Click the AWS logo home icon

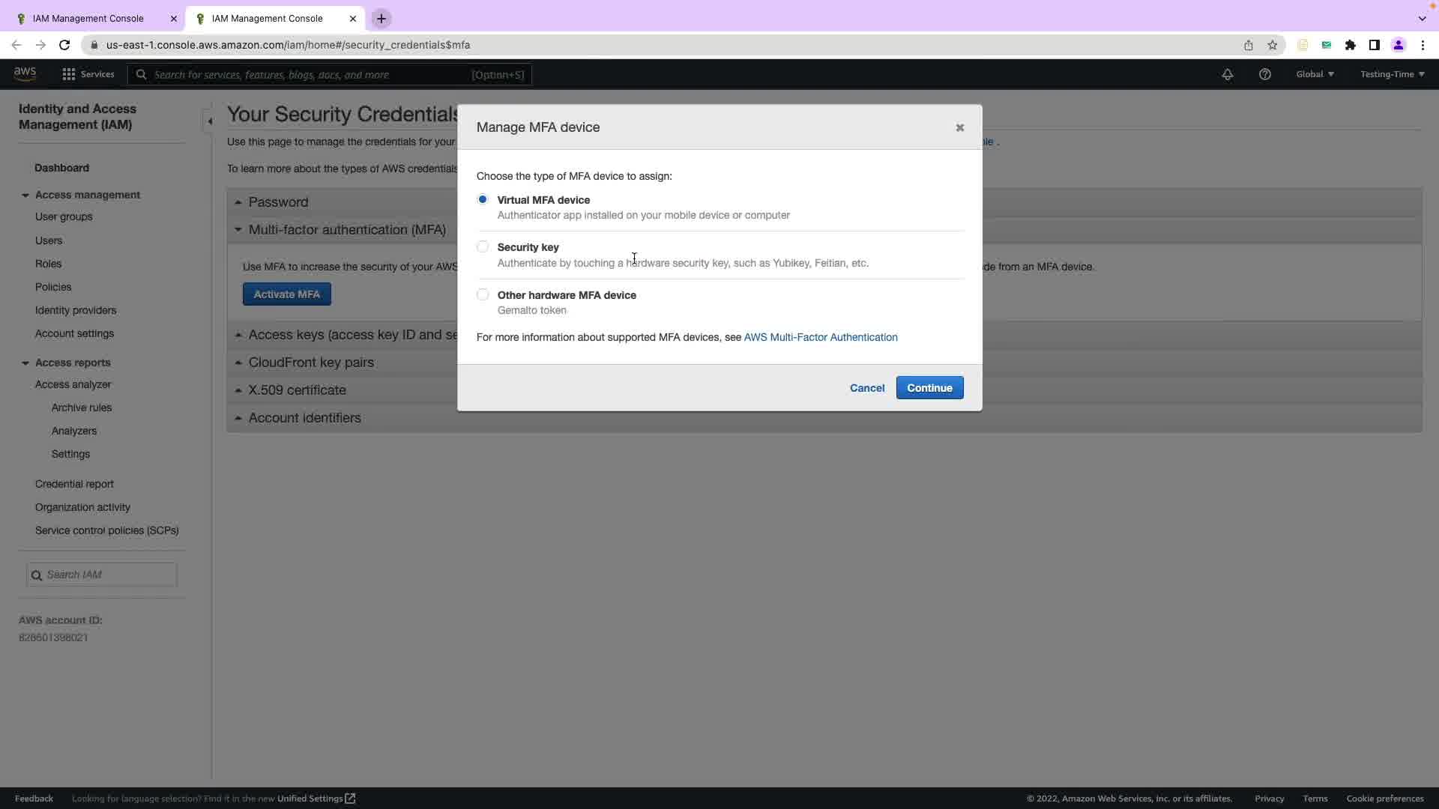25,73
